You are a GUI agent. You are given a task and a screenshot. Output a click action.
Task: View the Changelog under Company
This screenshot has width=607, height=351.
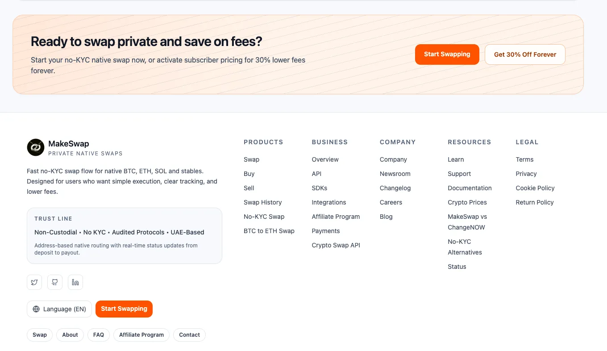tap(395, 188)
